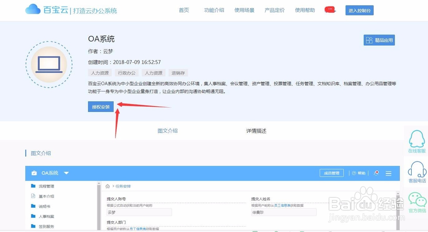The height and width of the screenshot is (232, 428).
Task: Click the 流程管理 folder icon
Action: [x=33, y=186]
